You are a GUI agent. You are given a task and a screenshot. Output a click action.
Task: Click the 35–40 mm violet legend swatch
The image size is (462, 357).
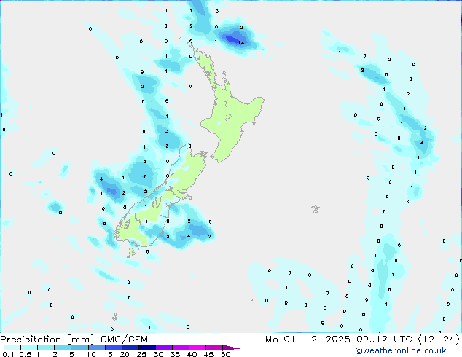(180, 348)
